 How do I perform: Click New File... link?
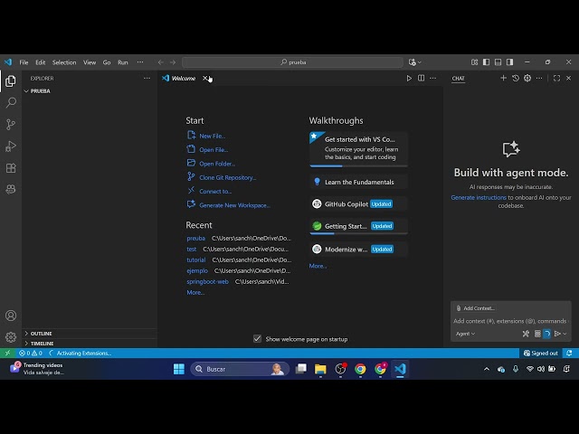(213, 136)
